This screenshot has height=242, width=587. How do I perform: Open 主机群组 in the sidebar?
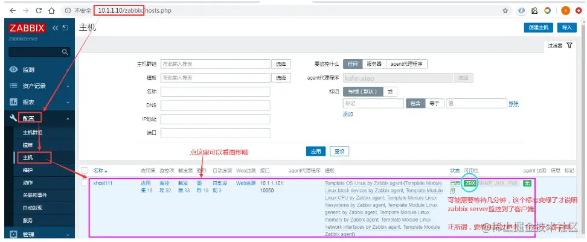[x=33, y=132]
